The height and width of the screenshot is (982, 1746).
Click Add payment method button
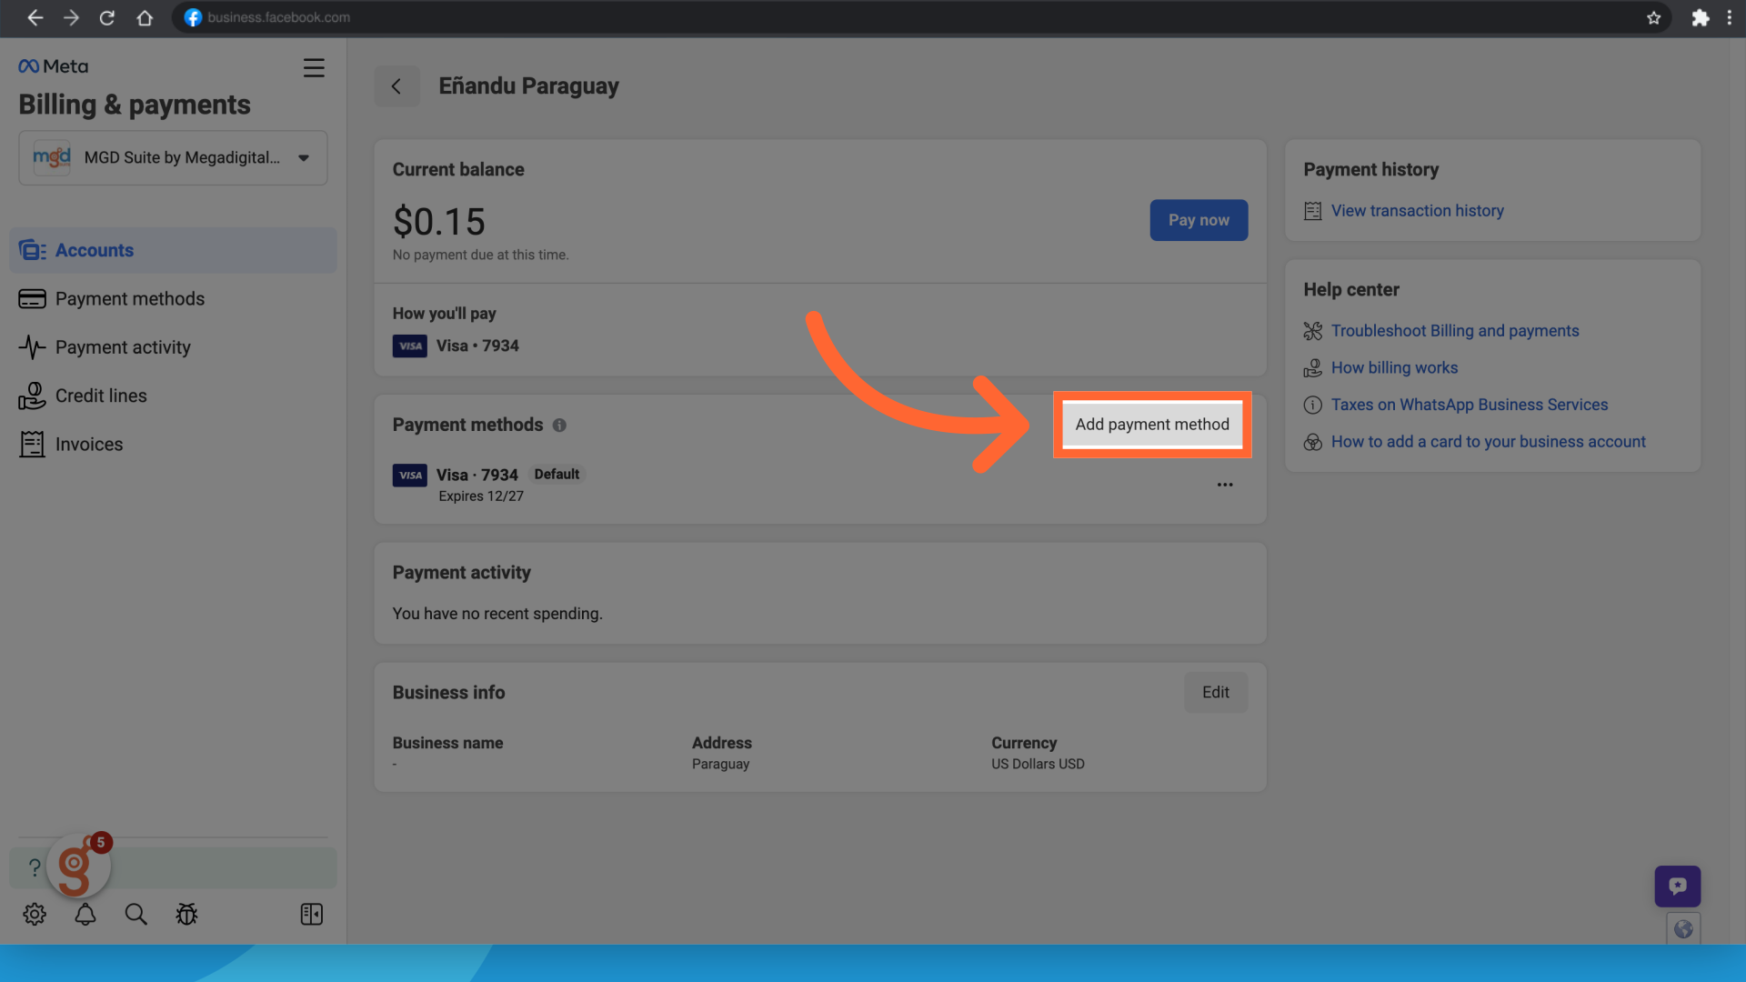click(x=1151, y=425)
